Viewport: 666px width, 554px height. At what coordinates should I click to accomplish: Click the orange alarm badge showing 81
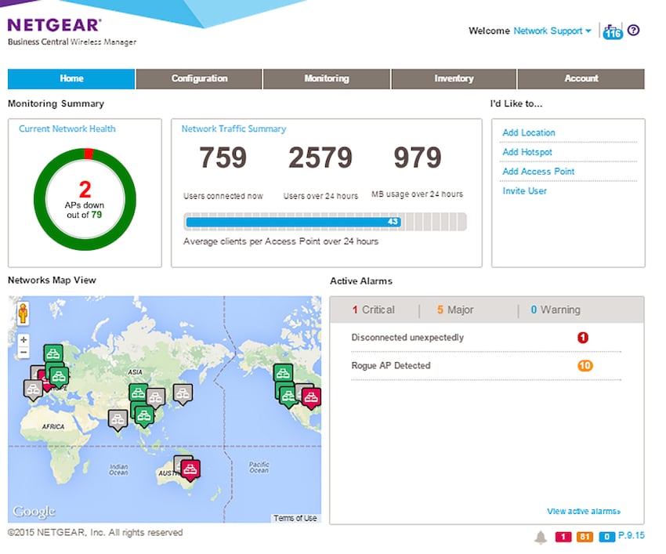585,537
